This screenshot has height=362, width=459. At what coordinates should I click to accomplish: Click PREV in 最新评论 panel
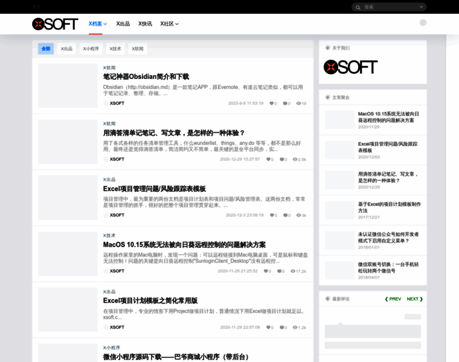393,299
